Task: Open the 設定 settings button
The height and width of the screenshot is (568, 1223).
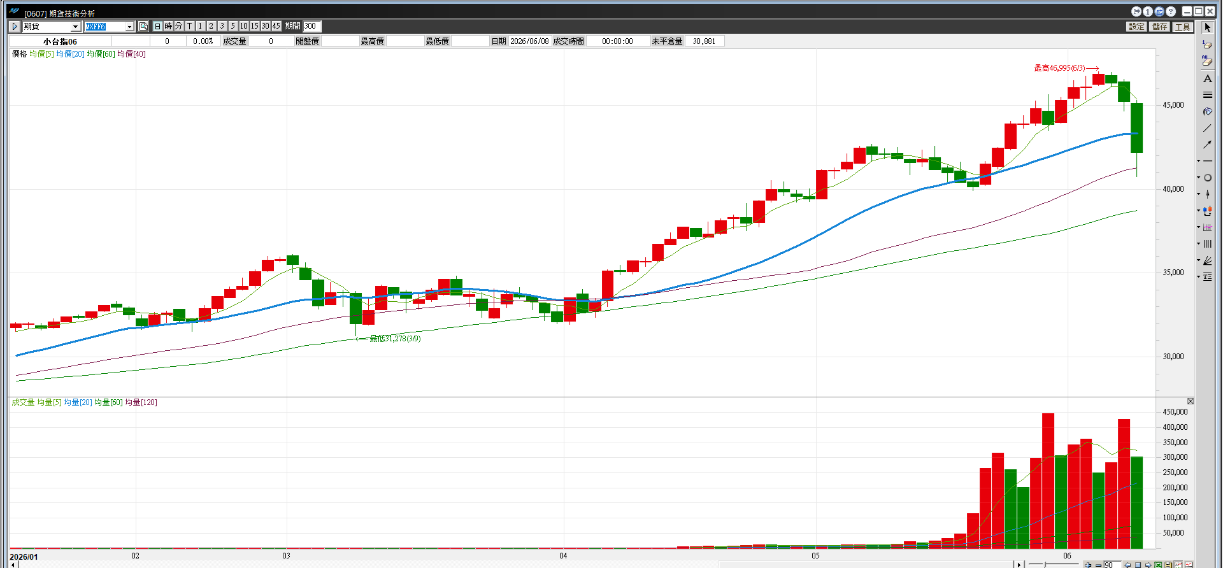Action: pos(1137,26)
